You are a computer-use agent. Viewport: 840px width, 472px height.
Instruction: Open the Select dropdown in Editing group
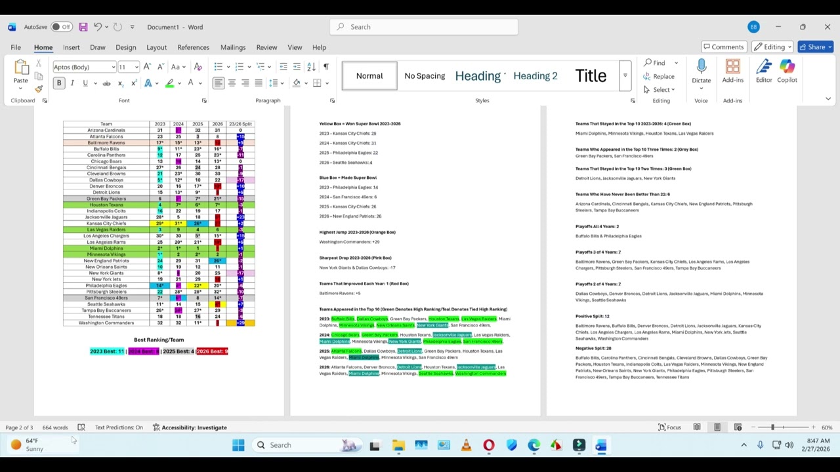660,90
